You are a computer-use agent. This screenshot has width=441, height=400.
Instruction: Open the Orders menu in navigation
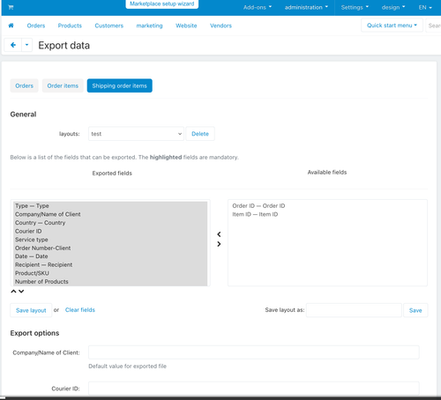36,26
